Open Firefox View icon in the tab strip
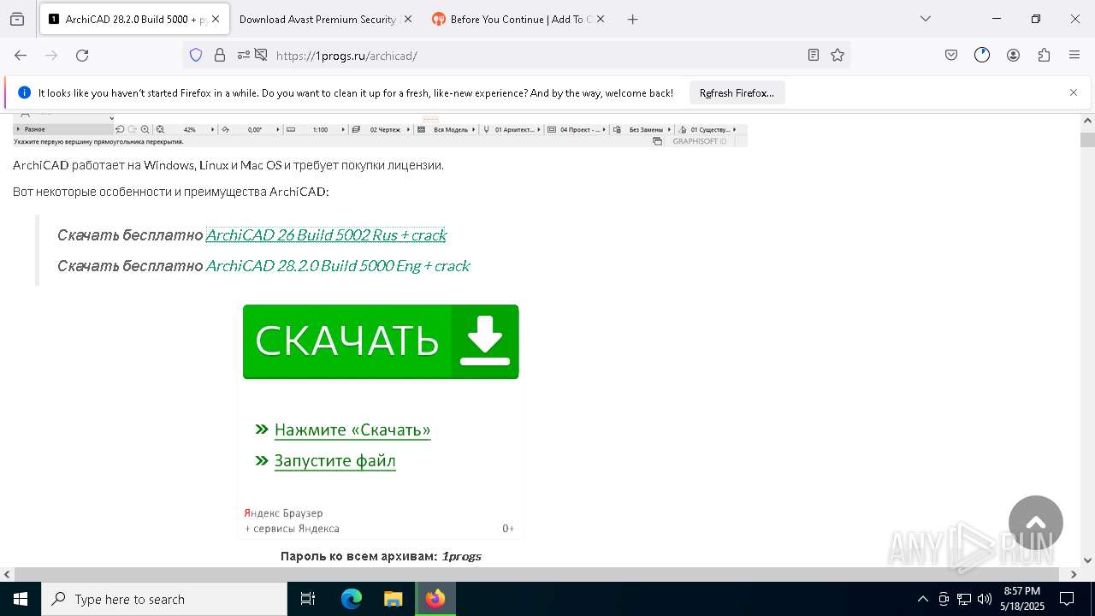This screenshot has width=1095, height=616. [x=17, y=19]
